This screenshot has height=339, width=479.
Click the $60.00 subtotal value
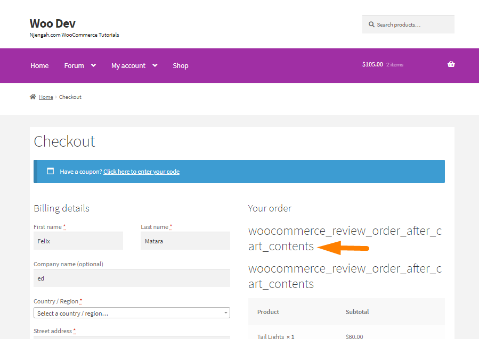tap(354, 336)
